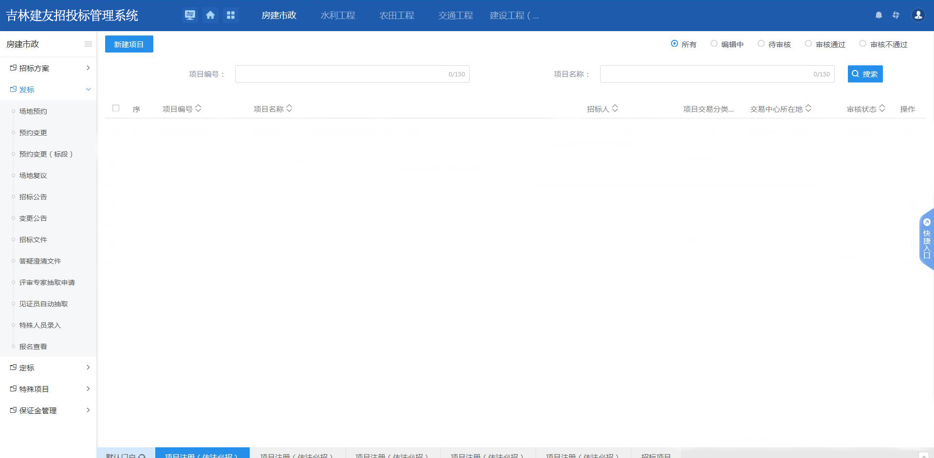Click the icon beside 发标 in the sidebar

click(13, 89)
